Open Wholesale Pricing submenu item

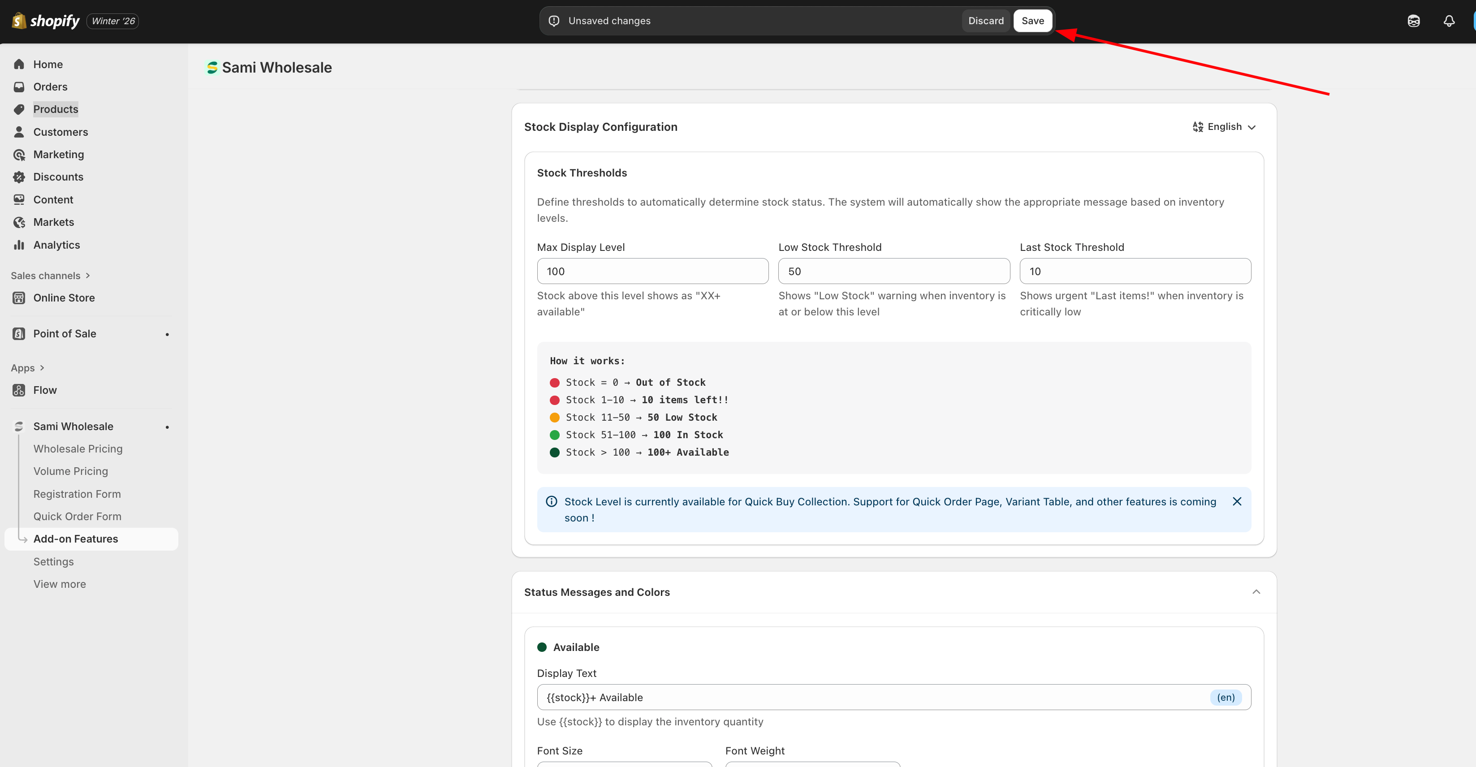(x=78, y=448)
